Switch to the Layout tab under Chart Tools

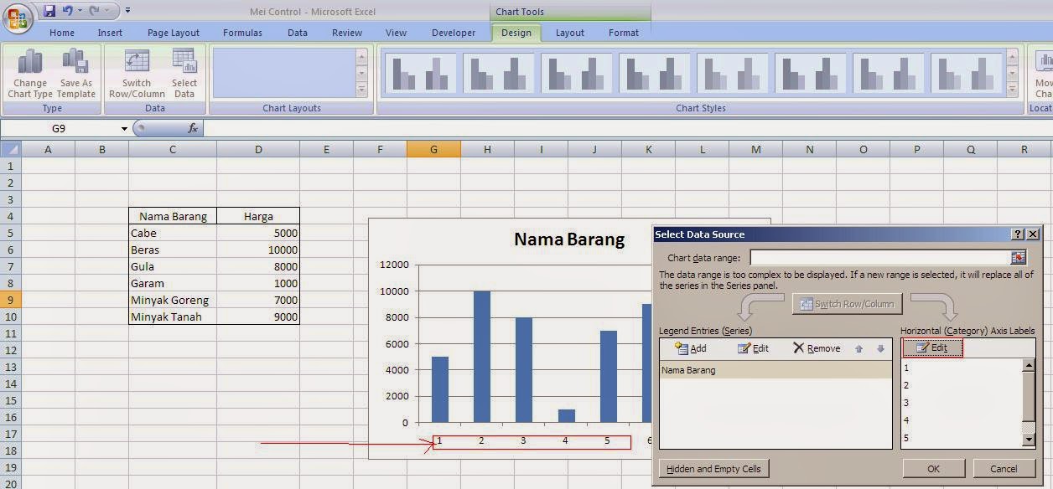click(x=569, y=33)
